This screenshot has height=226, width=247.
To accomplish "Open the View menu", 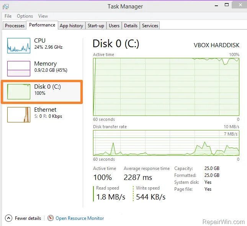I will click(43, 16).
